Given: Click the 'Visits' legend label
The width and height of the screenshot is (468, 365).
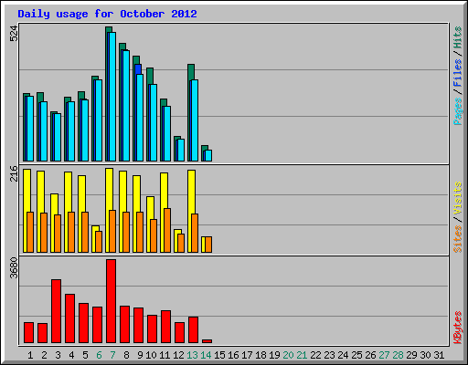Looking at the screenshot, I should [458, 198].
